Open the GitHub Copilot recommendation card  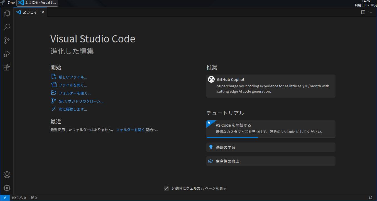271,86
